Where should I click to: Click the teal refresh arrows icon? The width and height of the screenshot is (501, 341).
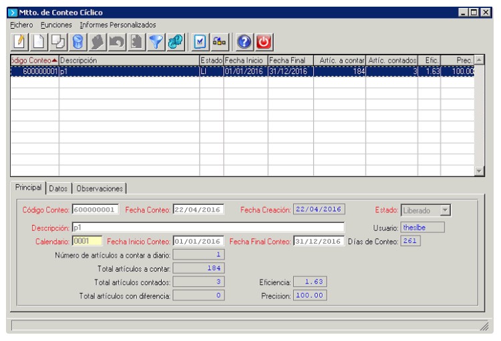(x=176, y=42)
